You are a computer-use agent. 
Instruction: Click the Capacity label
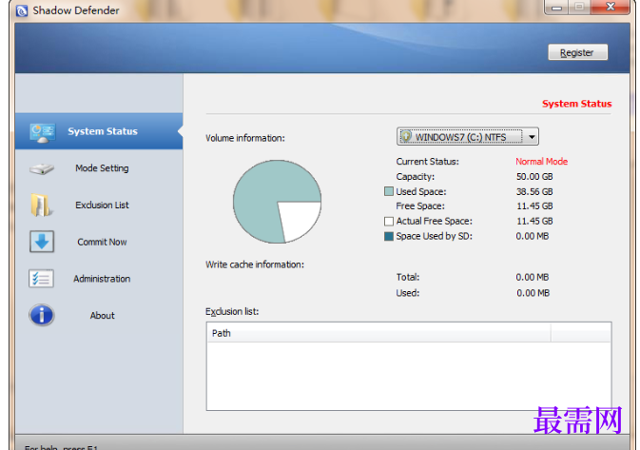pyautogui.click(x=416, y=176)
